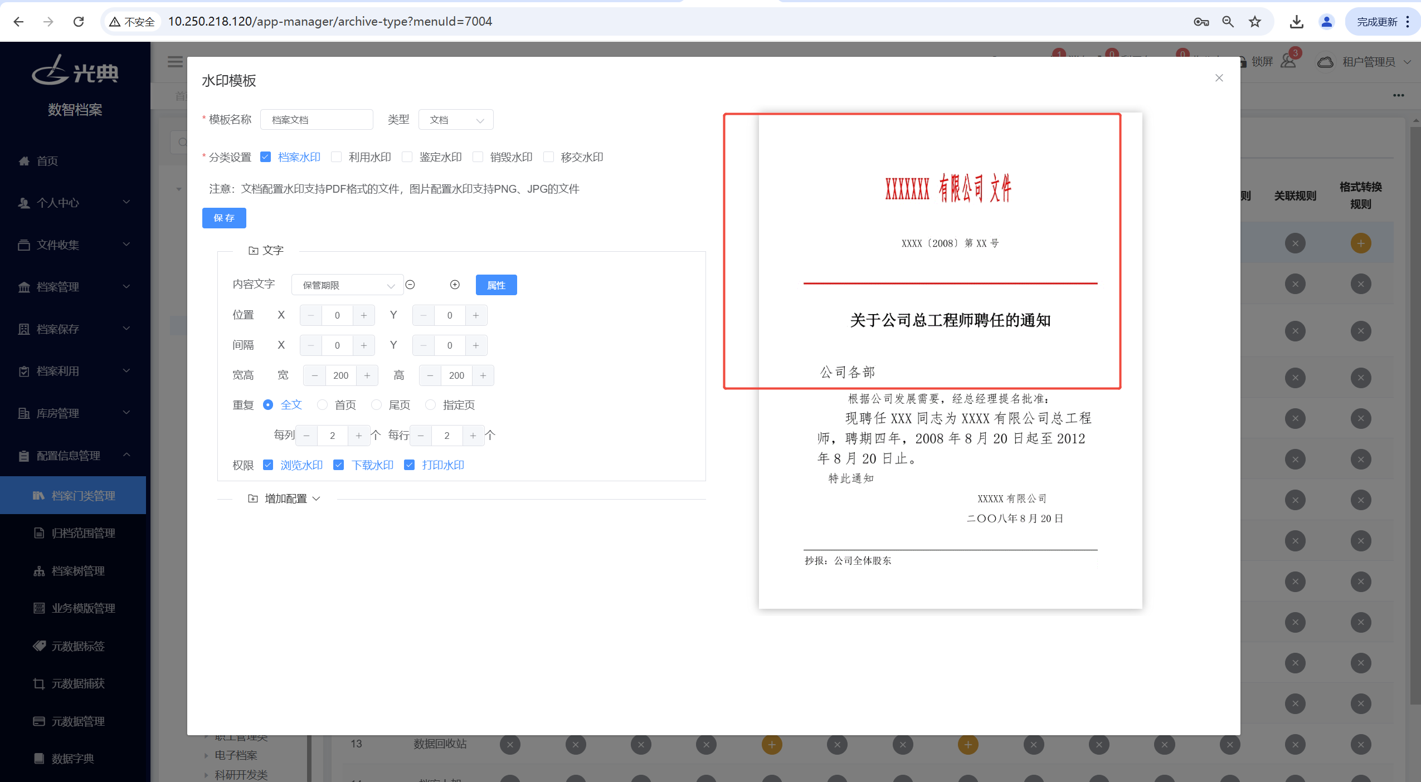
Task: Decrease 每行 count
Action: (x=421, y=436)
